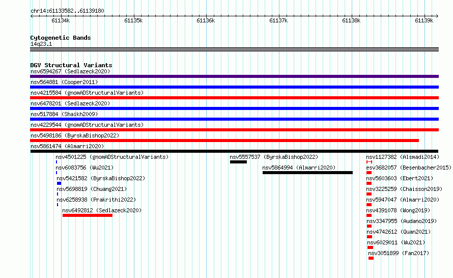Click the nsv6029011 (Wu2021) label
453x278 pixels.
[x=396, y=242]
